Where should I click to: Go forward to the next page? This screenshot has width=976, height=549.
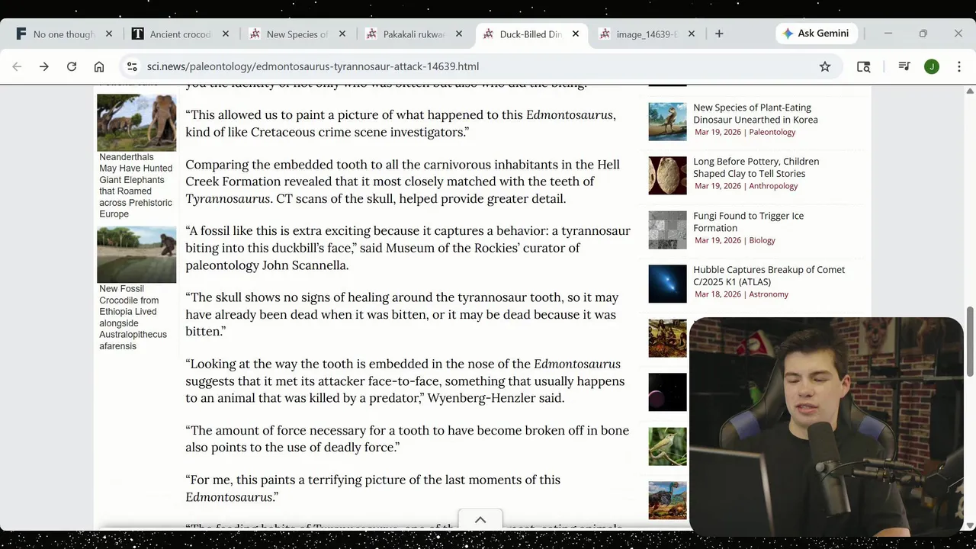[44, 66]
